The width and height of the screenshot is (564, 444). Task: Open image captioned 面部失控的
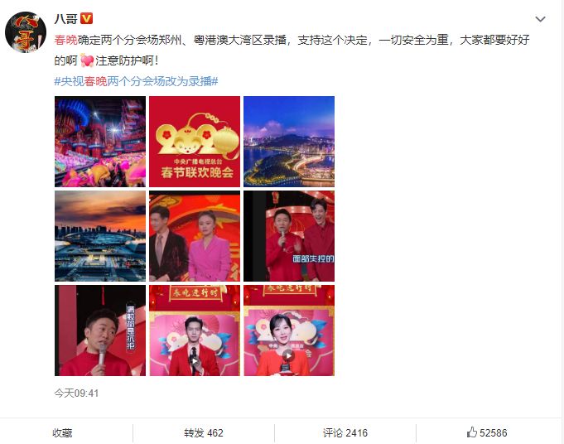(289, 236)
